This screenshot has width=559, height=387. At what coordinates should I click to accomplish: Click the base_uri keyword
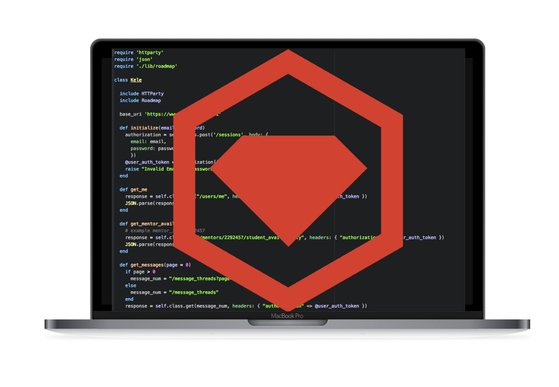(x=130, y=114)
